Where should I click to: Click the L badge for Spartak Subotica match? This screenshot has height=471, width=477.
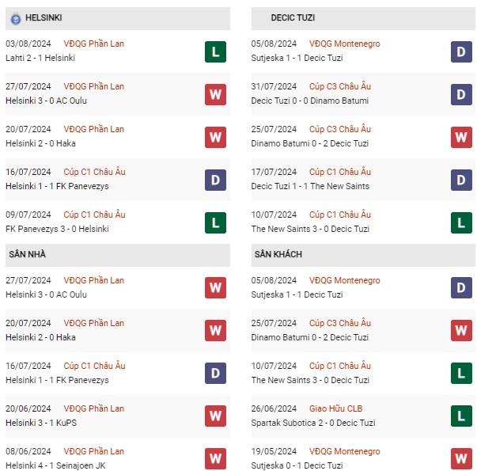click(461, 416)
